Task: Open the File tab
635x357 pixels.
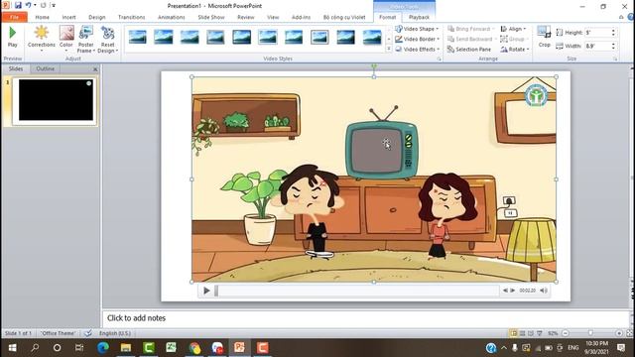Action: (14, 17)
